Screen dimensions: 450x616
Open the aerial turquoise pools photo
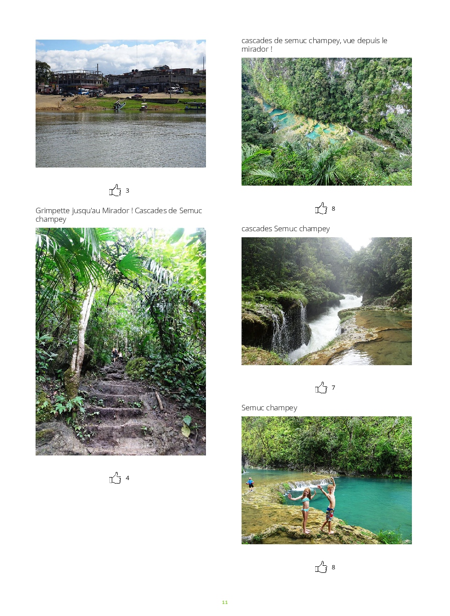(x=327, y=121)
